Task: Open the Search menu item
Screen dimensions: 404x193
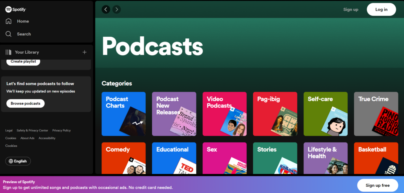Action: pyautogui.click(x=24, y=34)
